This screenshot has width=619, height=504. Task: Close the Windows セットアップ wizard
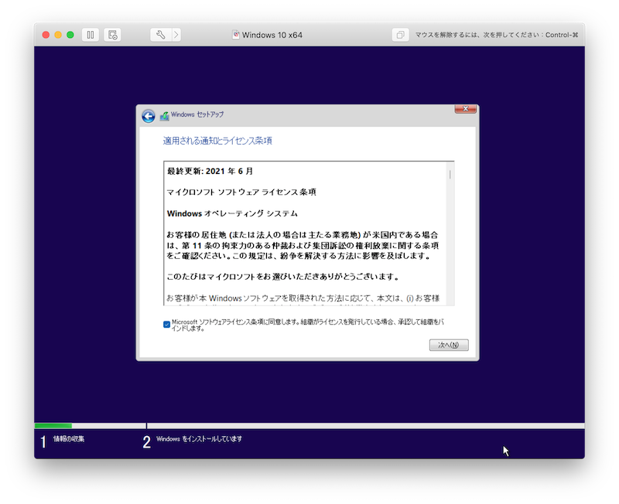(x=464, y=108)
